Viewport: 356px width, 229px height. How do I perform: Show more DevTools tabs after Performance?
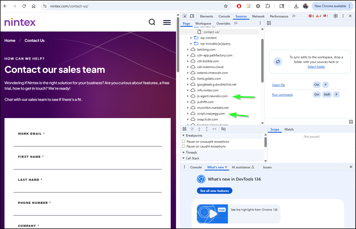pyautogui.click(x=294, y=16)
